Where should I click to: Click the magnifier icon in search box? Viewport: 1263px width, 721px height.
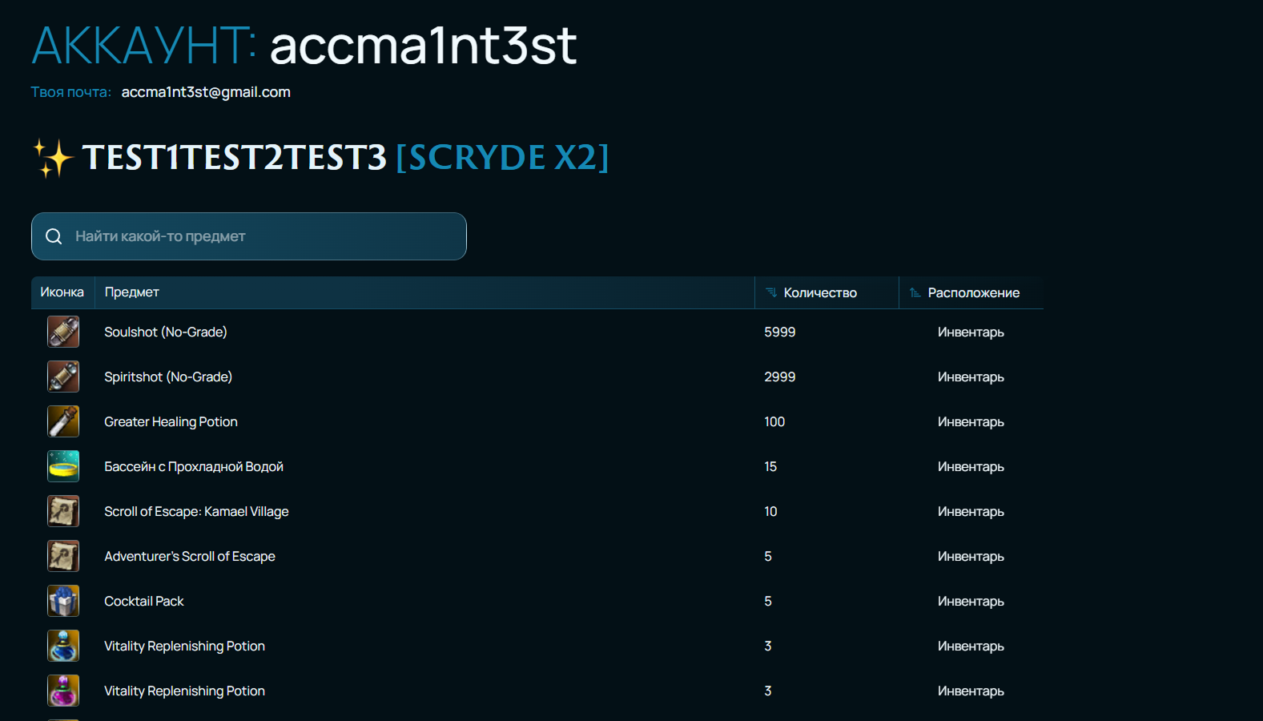pos(54,236)
